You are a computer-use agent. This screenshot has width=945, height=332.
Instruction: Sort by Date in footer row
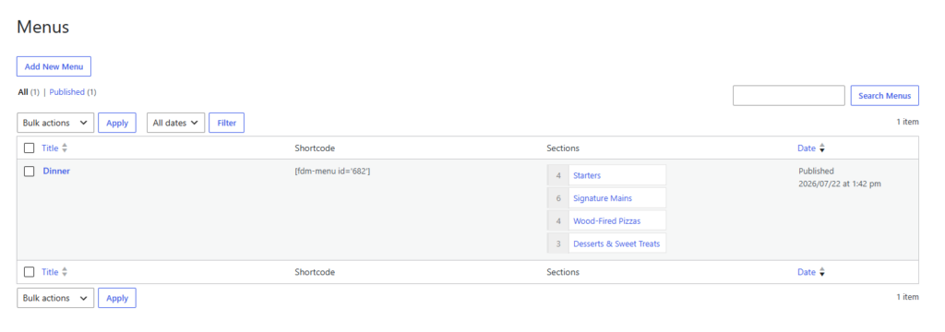(x=807, y=272)
